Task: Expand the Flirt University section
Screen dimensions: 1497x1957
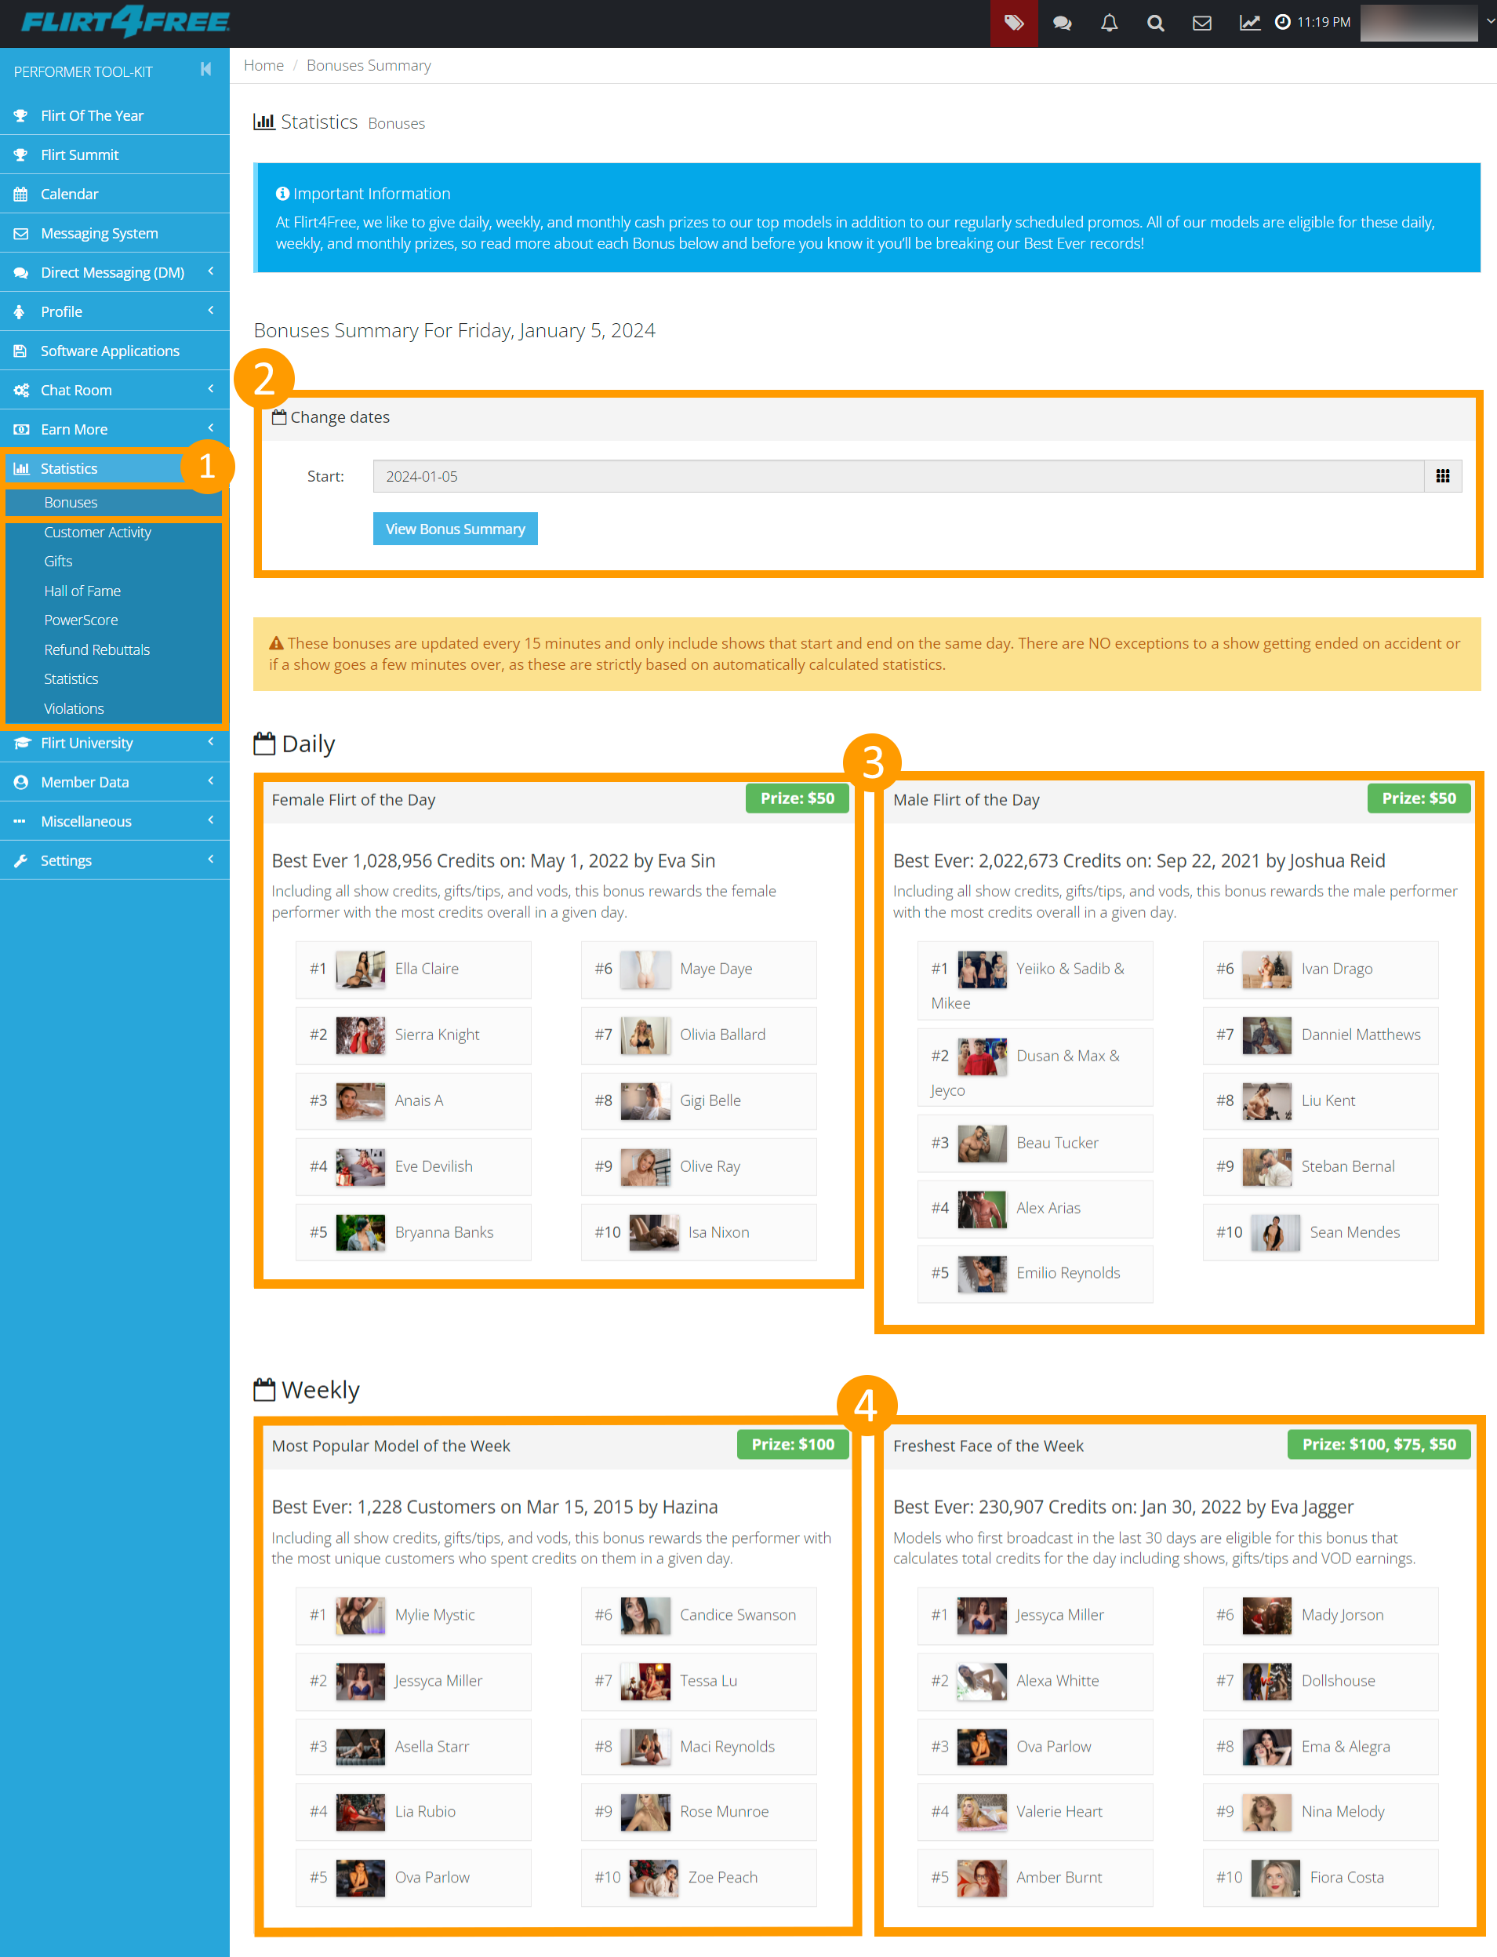Action: 114,742
